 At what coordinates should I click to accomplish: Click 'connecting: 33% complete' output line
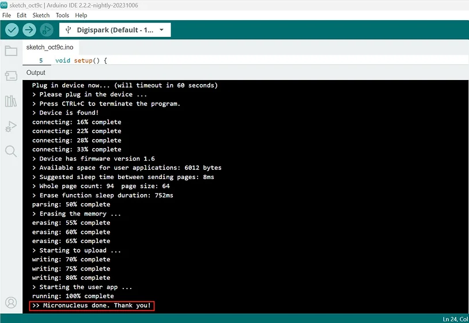point(77,149)
